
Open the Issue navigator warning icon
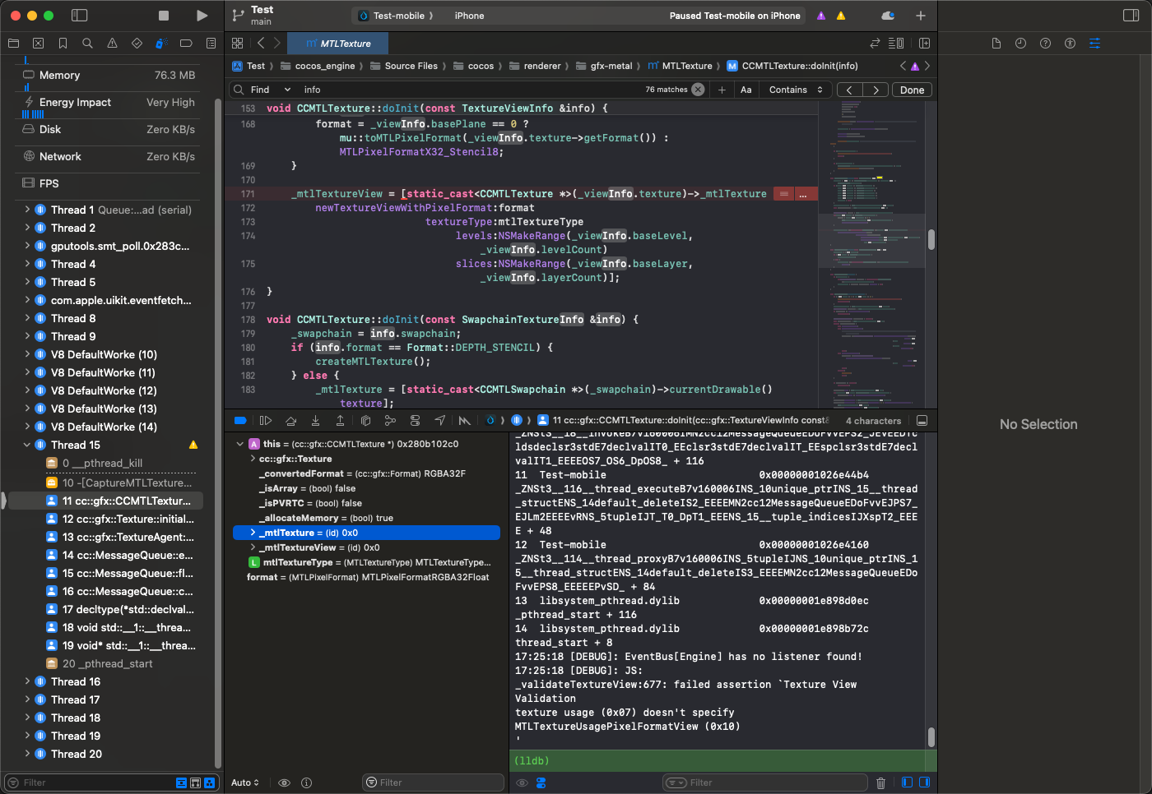pos(112,44)
